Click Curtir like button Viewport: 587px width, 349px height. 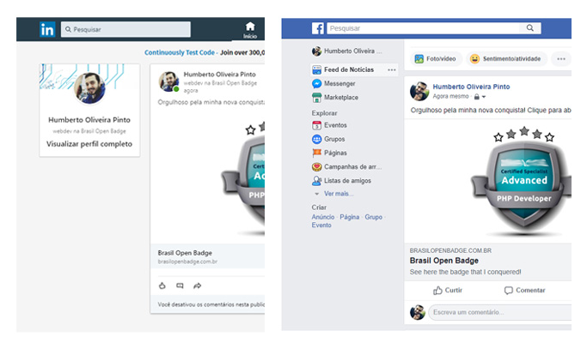coord(448,291)
